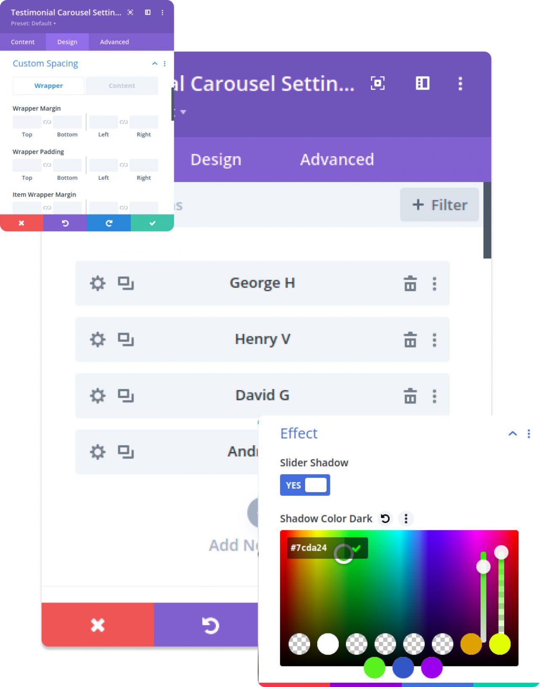Redo changes using the blue redo arrow

click(x=109, y=223)
